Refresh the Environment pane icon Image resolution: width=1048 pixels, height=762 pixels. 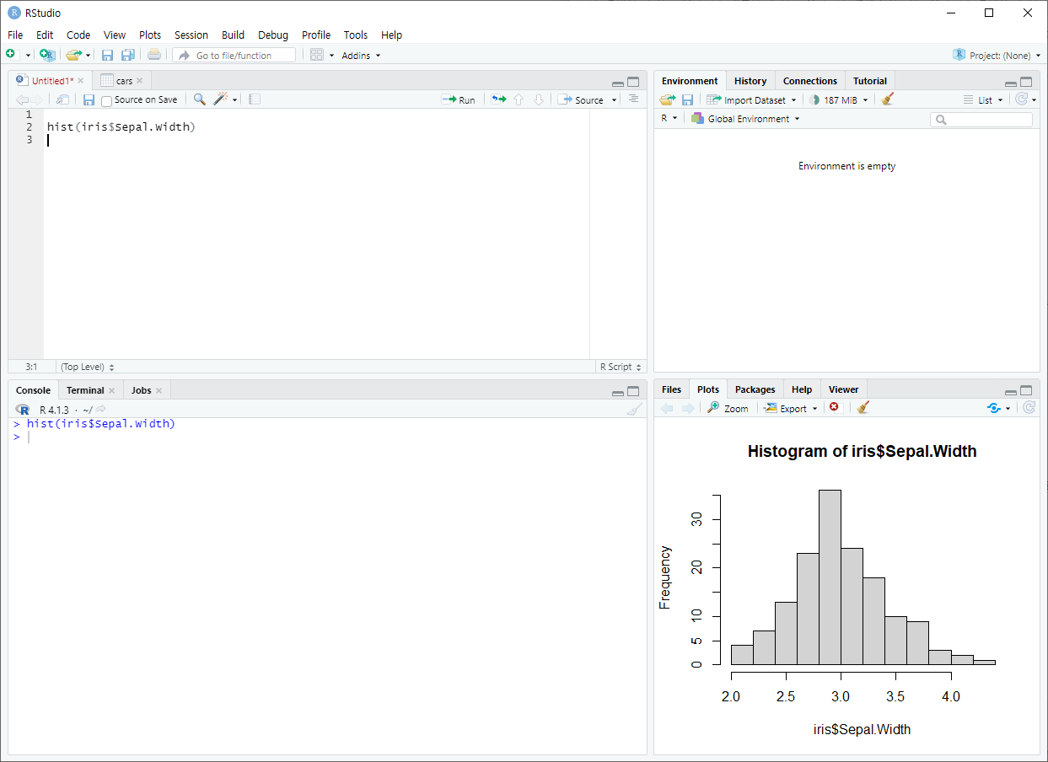point(1022,99)
